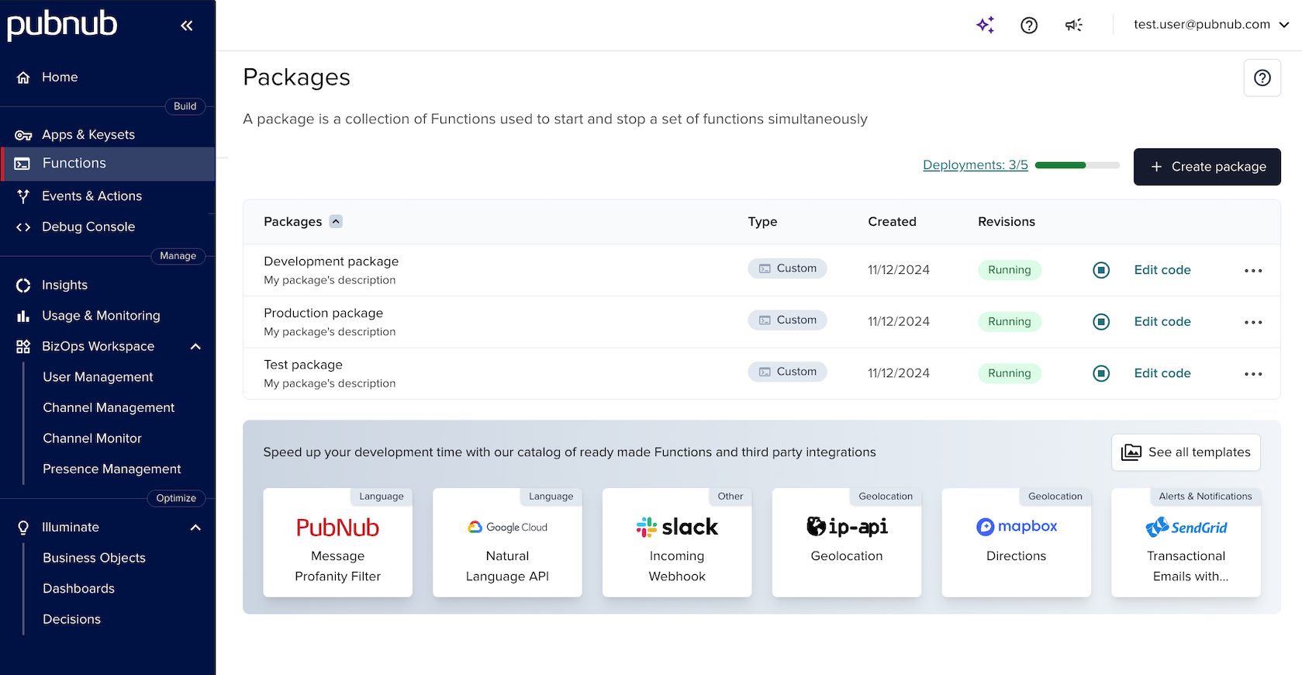Open the Google Cloud Natural Language API template
1302x675 pixels.
tap(507, 542)
